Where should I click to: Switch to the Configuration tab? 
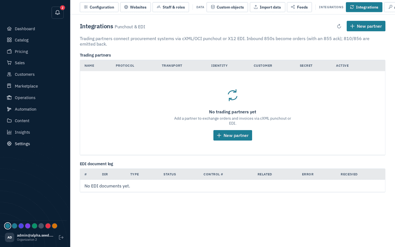coord(99,7)
